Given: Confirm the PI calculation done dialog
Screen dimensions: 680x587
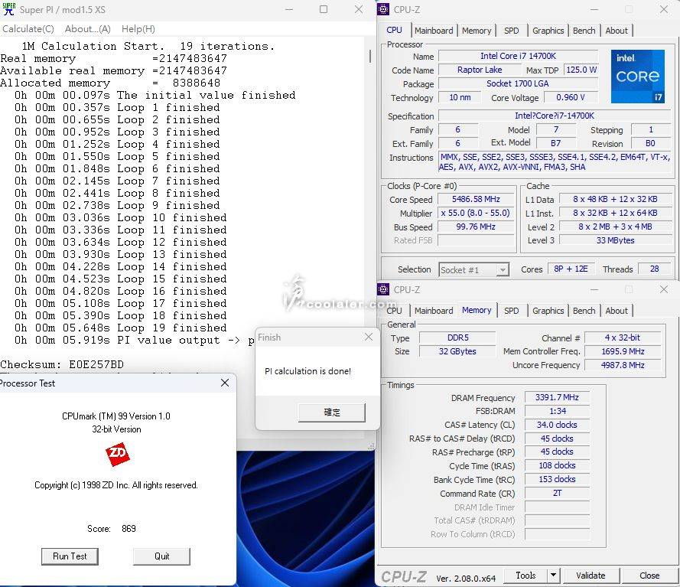Looking at the screenshot, I should 332,413.
